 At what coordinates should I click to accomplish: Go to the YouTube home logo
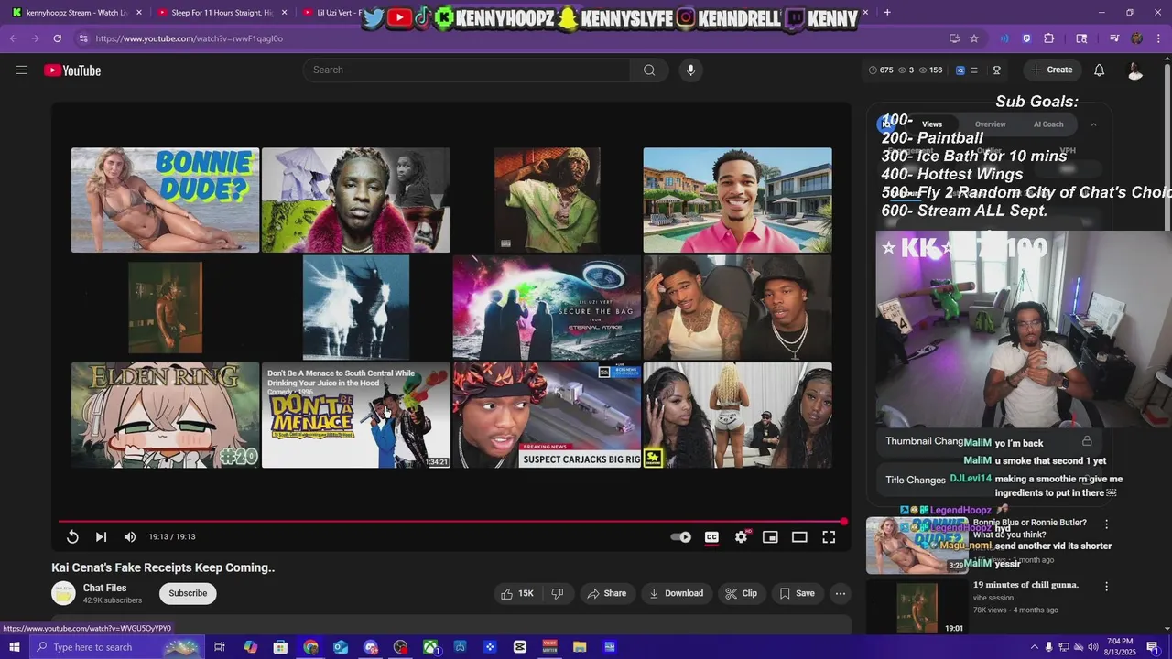pyautogui.click(x=72, y=70)
